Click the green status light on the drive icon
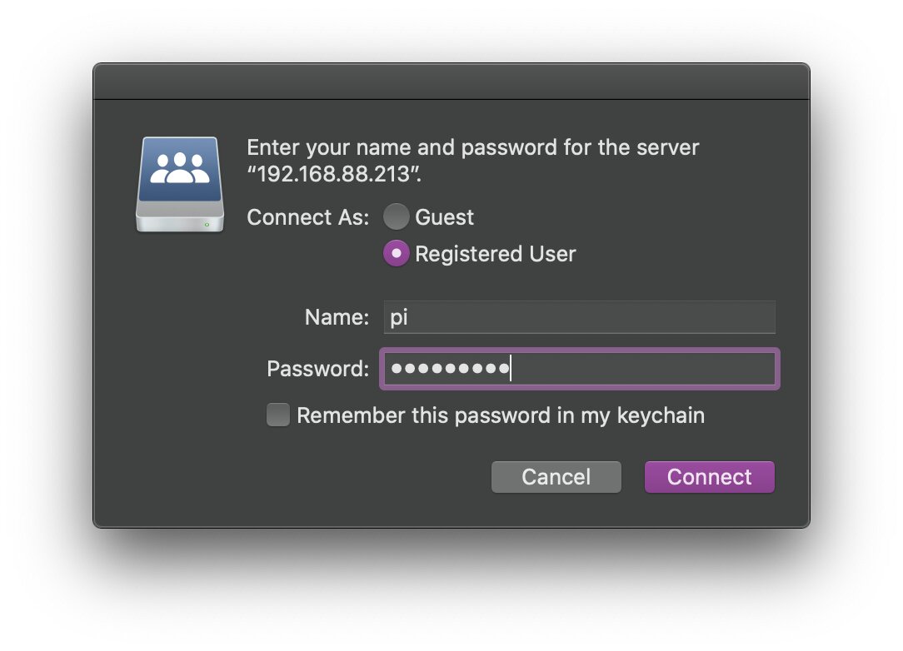 (207, 225)
